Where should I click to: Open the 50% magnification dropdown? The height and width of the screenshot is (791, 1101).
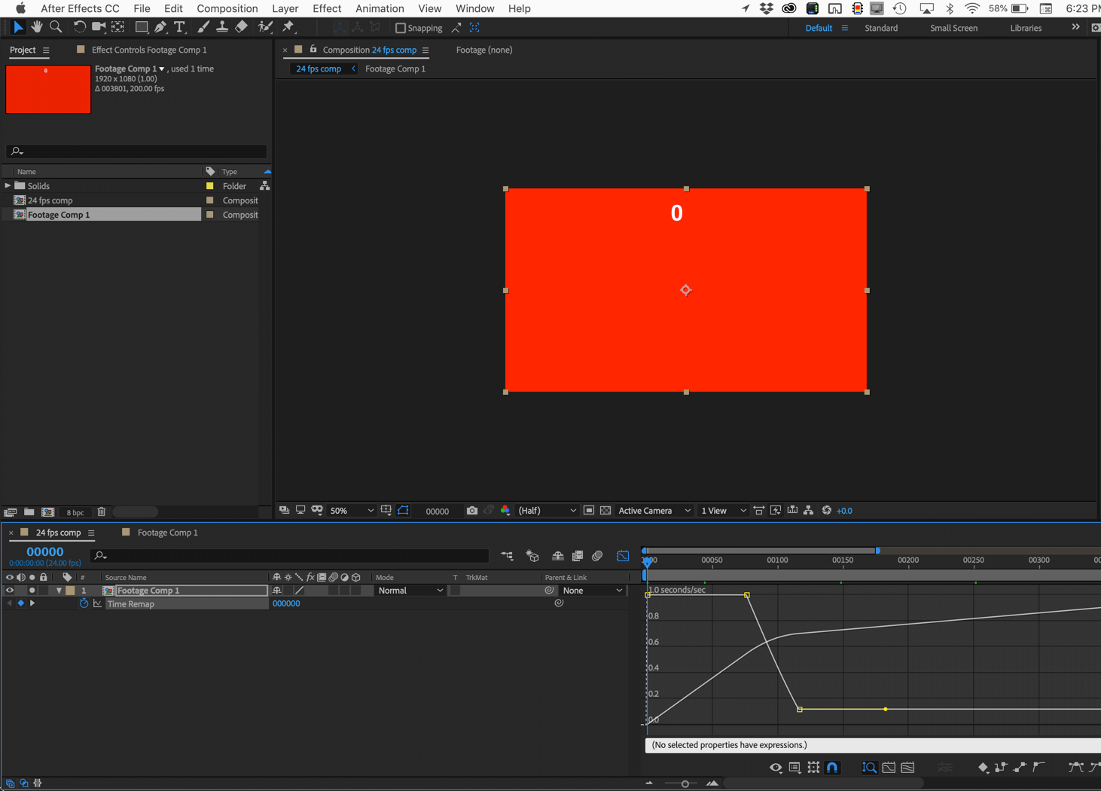[352, 511]
